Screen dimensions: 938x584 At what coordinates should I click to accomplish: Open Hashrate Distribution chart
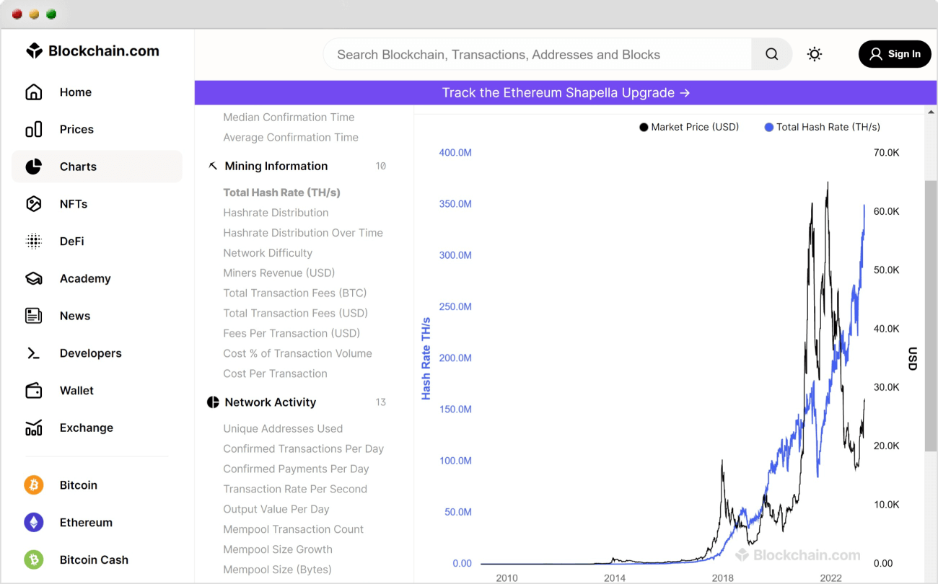point(276,213)
